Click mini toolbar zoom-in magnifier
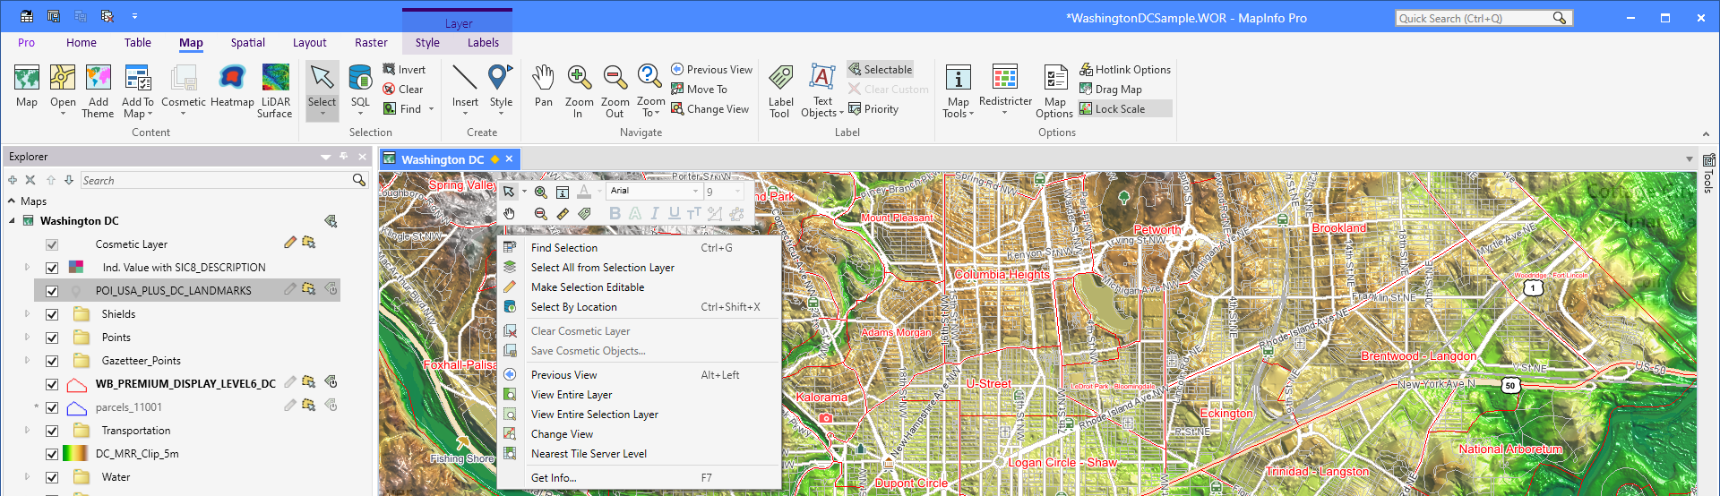The width and height of the screenshot is (1720, 496). [x=540, y=192]
